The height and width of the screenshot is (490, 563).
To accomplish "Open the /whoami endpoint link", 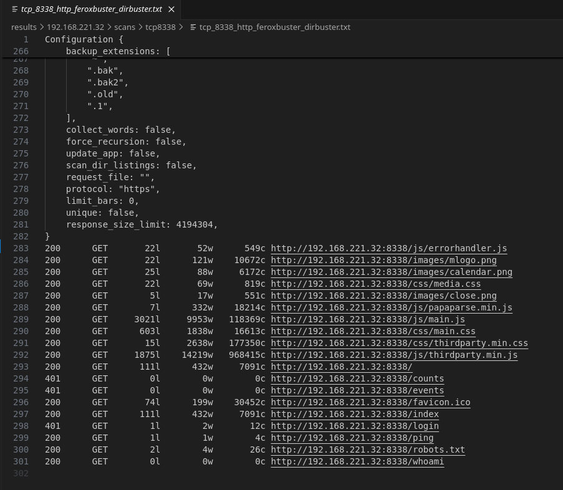I will [357, 461].
